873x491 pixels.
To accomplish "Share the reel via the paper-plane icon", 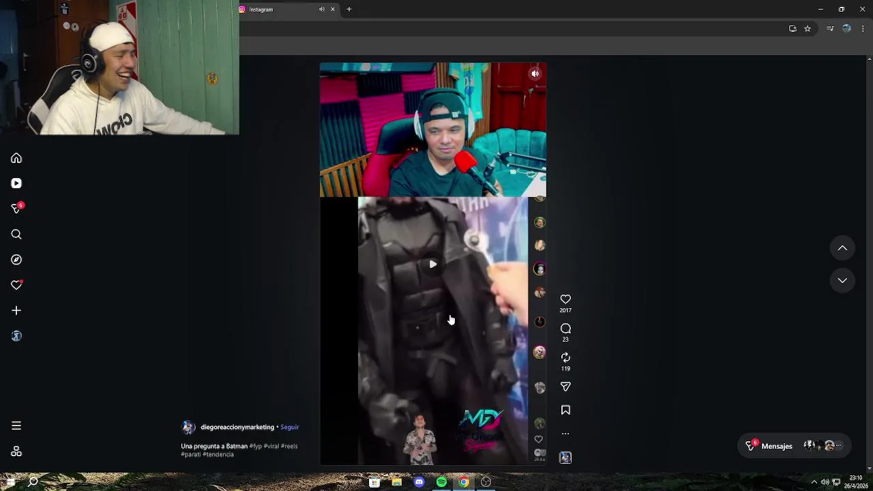I will [565, 387].
